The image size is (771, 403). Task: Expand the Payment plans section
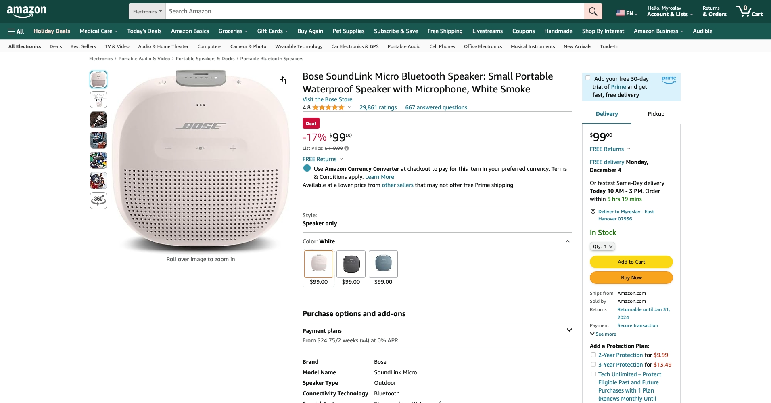point(569,330)
